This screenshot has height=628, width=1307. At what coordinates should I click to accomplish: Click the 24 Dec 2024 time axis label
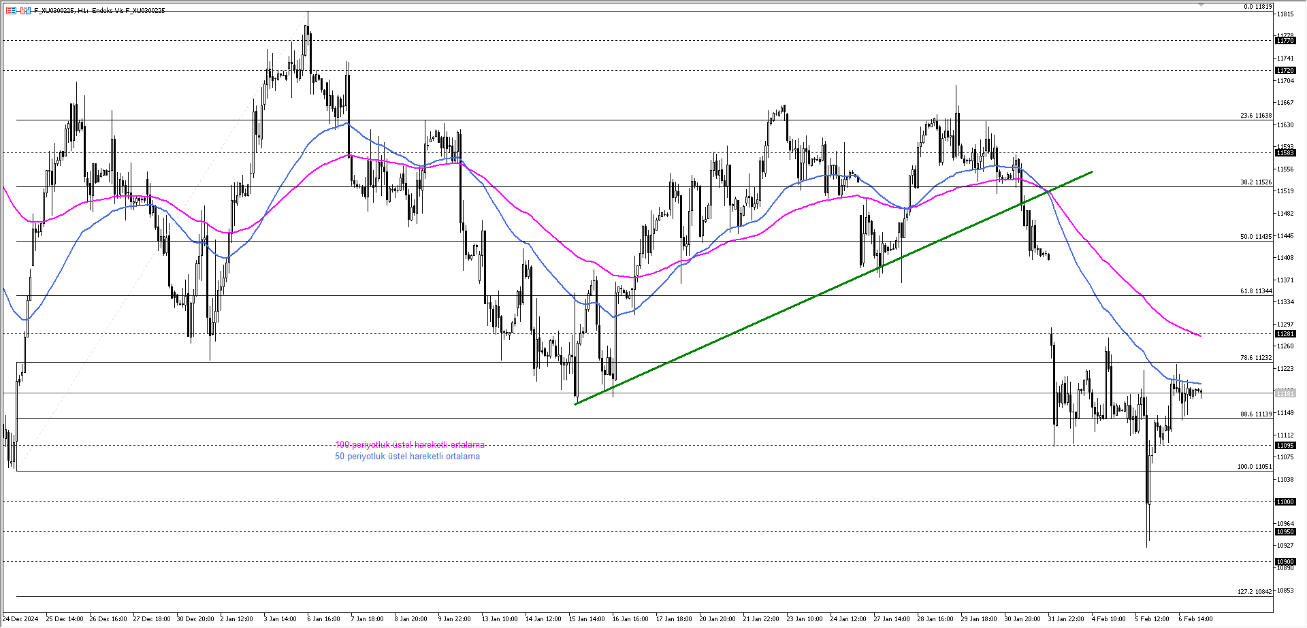coord(20,619)
